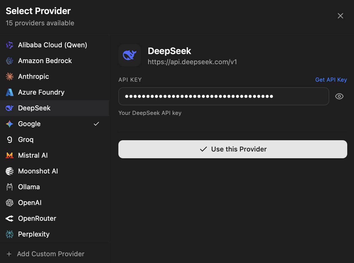Viewport: 354px width, 263px height.
Task: Close the Select Provider dialog
Action: point(340,16)
